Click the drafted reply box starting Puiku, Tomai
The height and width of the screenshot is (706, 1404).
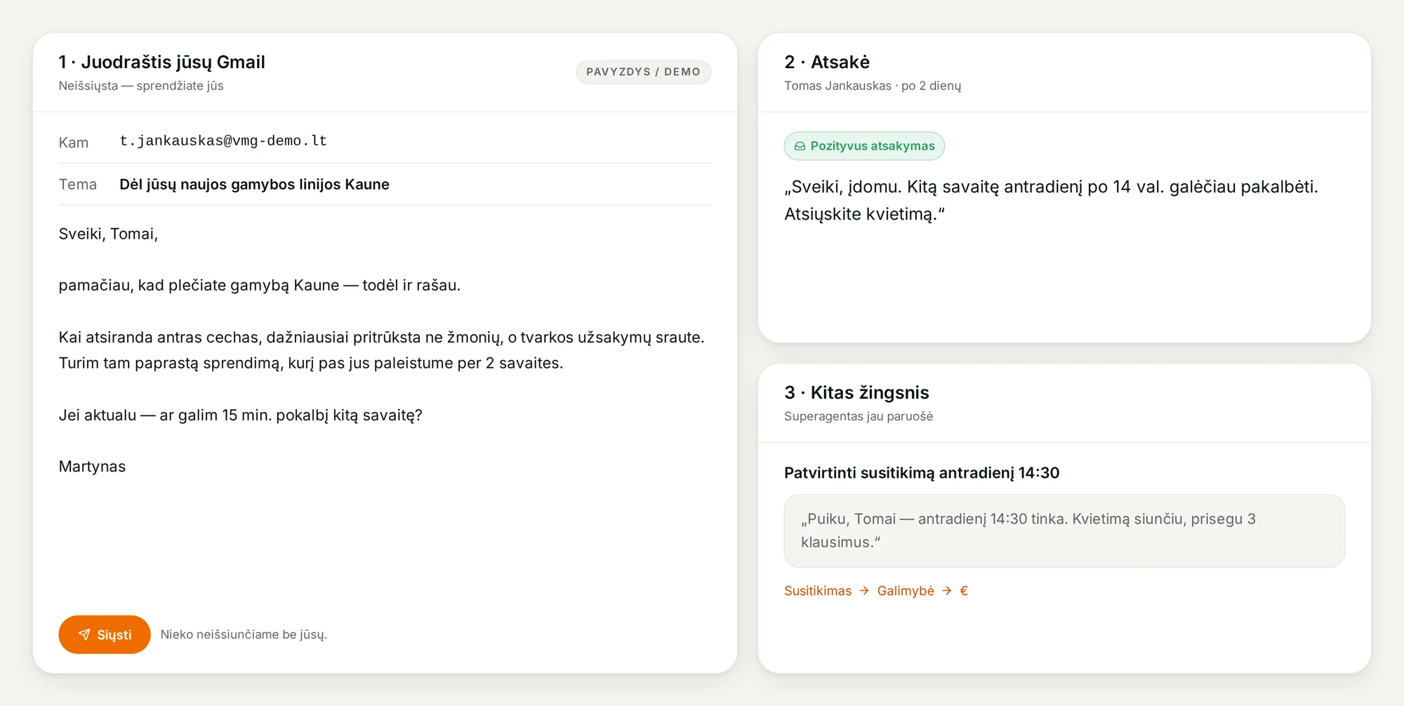(x=1064, y=531)
